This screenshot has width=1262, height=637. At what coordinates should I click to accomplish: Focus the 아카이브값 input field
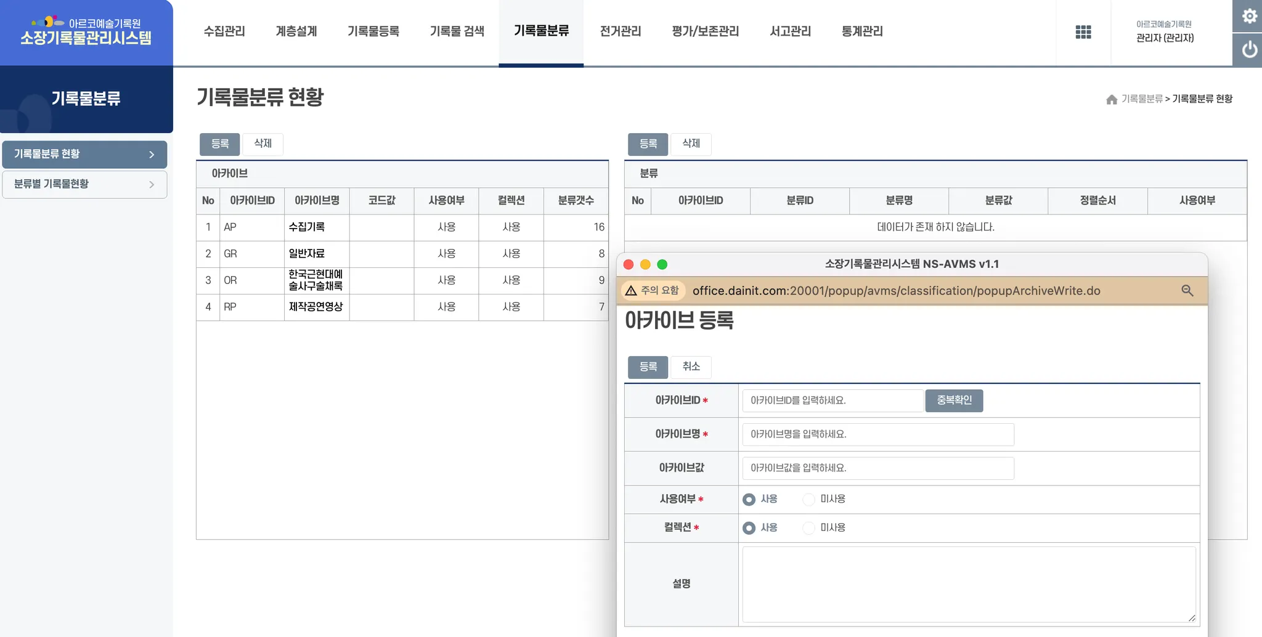(x=878, y=468)
